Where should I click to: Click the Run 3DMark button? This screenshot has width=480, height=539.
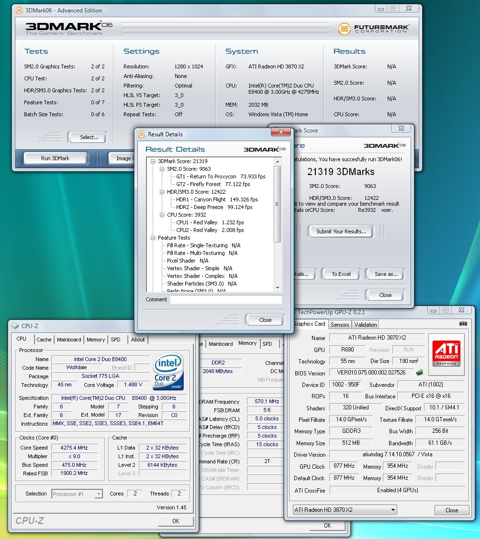tap(55, 158)
